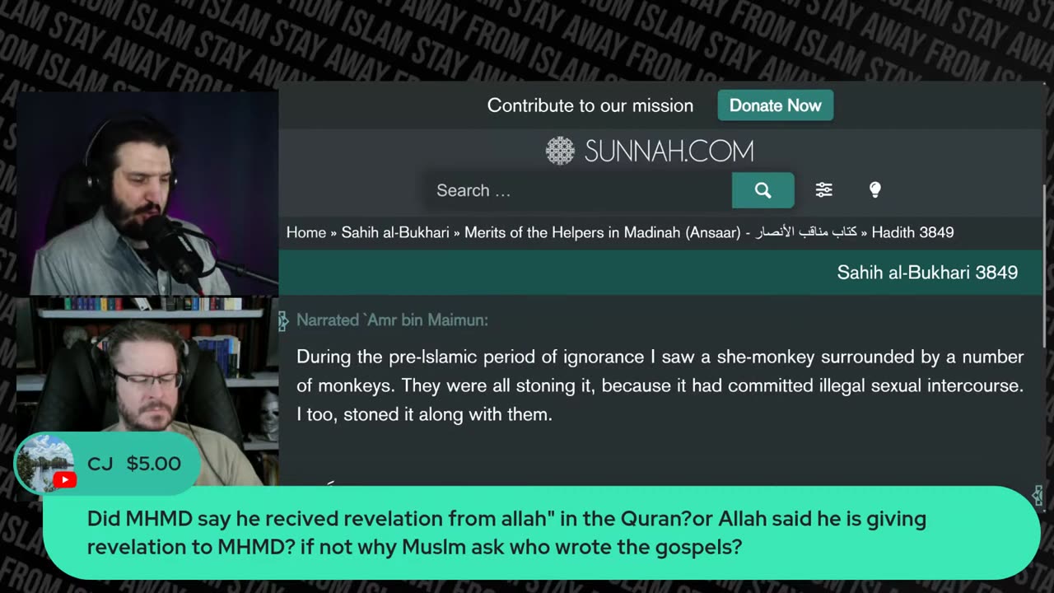Screen dimensions: 1054x593
Task: Click the red YouTube badge on CJ's avatar
Action: coord(64,479)
